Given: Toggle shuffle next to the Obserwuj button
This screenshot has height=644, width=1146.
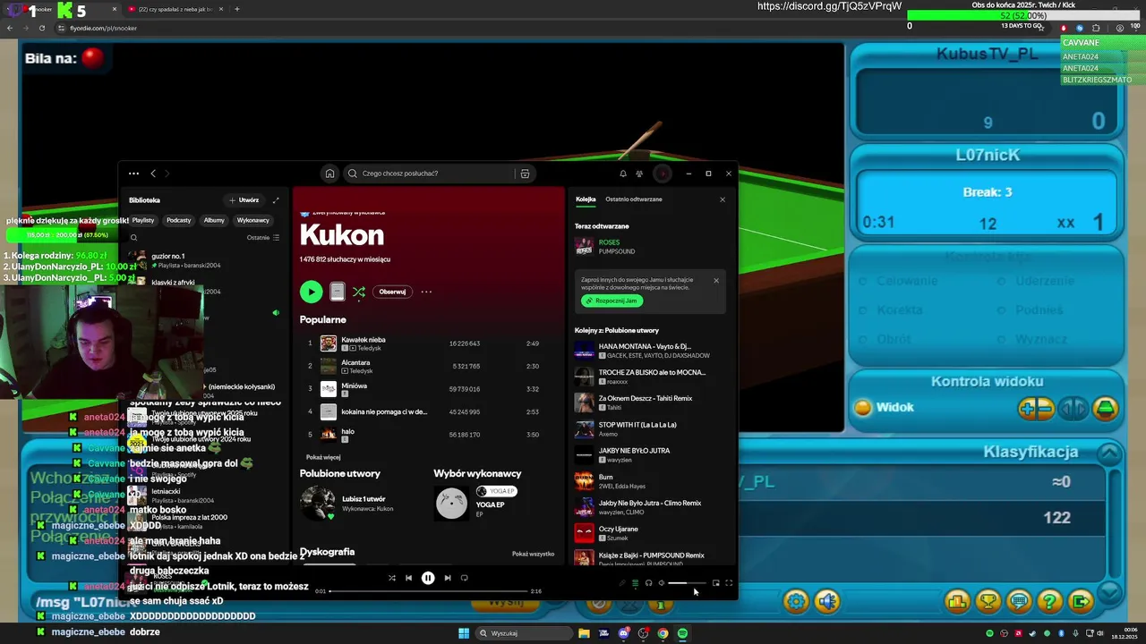Looking at the screenshot, I should pyautogui.click(x=359, y=292).
